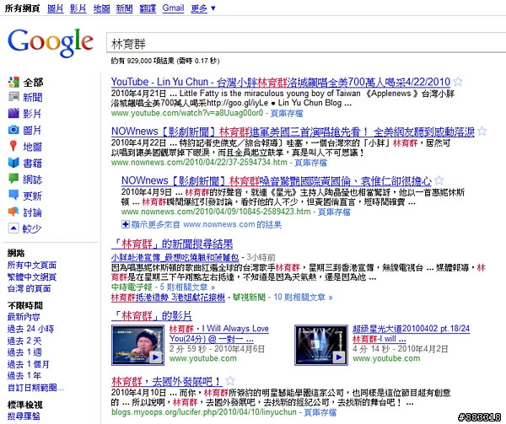Select 最新內容 time filter
The image size is (506, 424).
[x=24, y=317]
